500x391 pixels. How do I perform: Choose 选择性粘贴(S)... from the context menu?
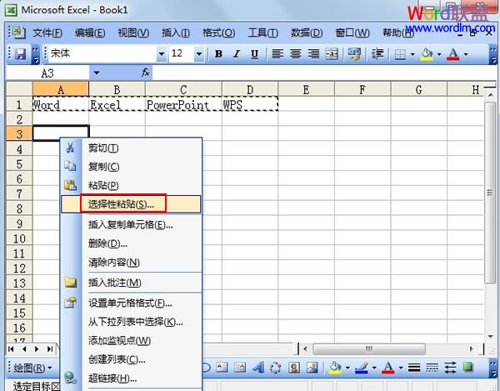click(x=131, y=204)
